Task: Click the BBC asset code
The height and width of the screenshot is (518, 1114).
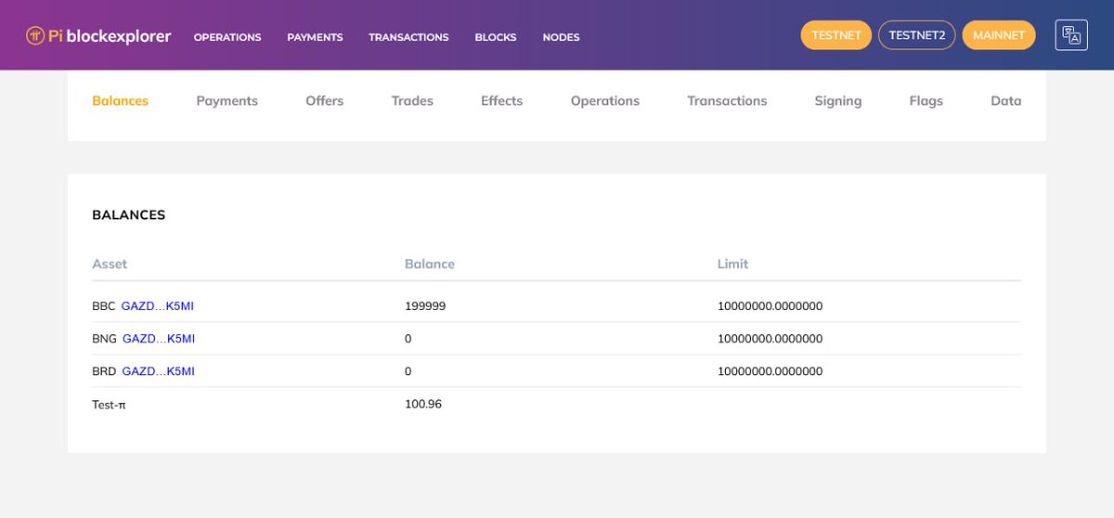Action: [103, 305]
